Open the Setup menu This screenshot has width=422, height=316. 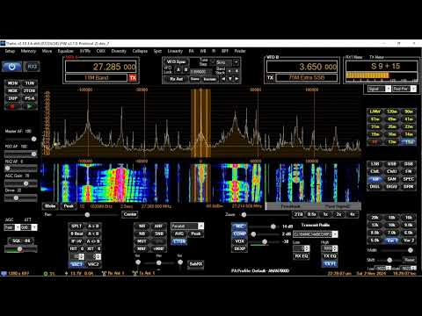(x=10, y=51)
